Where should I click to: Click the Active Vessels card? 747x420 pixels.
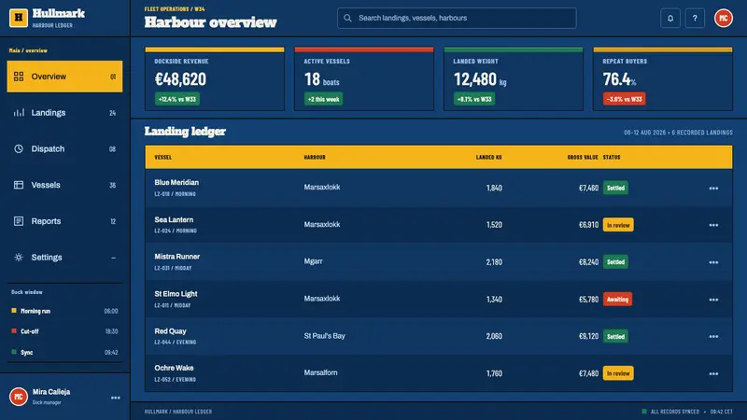tap(364, 79)
